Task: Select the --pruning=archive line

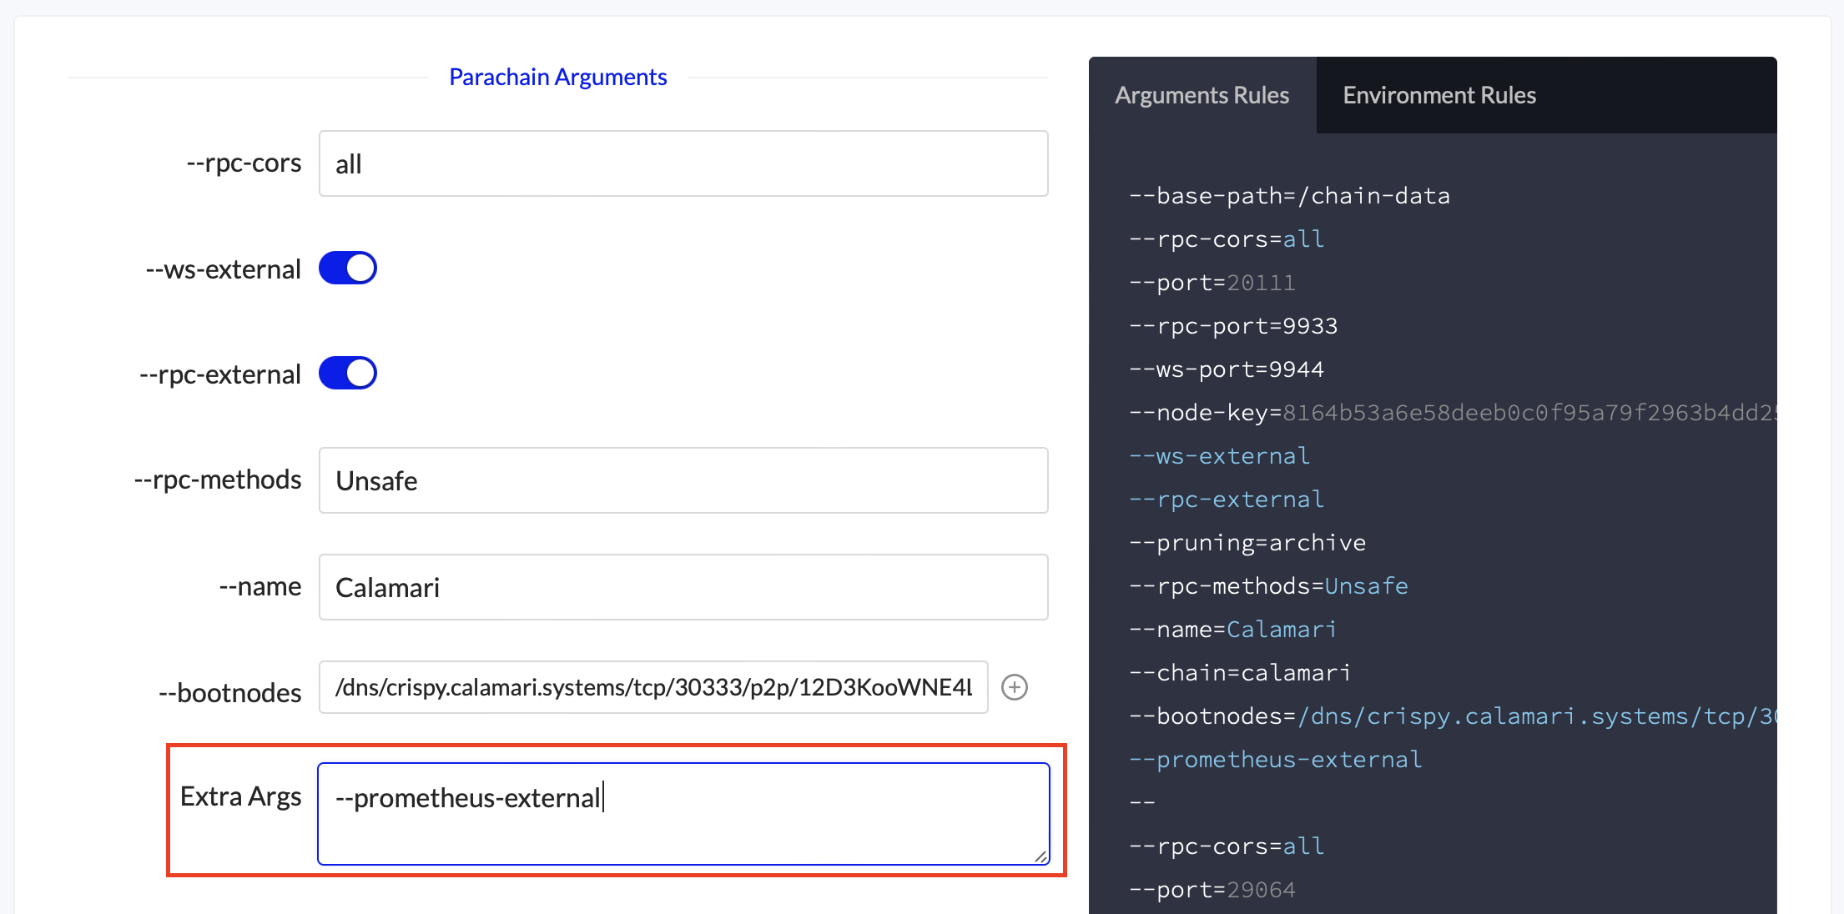Action: pos(1247,543)
